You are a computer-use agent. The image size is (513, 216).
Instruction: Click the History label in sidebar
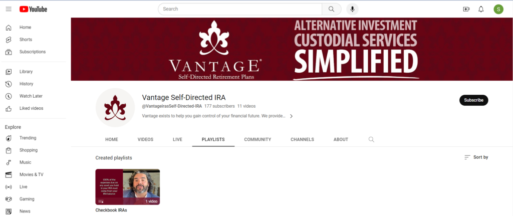point(26,84)
